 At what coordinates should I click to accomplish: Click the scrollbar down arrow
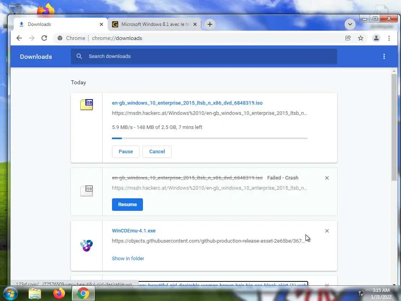pos(394,284)
